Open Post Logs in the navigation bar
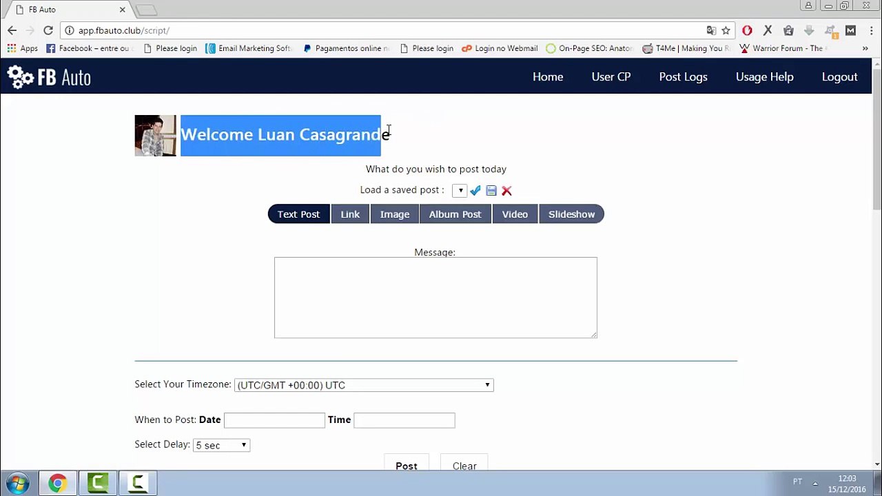 [683, 77]
